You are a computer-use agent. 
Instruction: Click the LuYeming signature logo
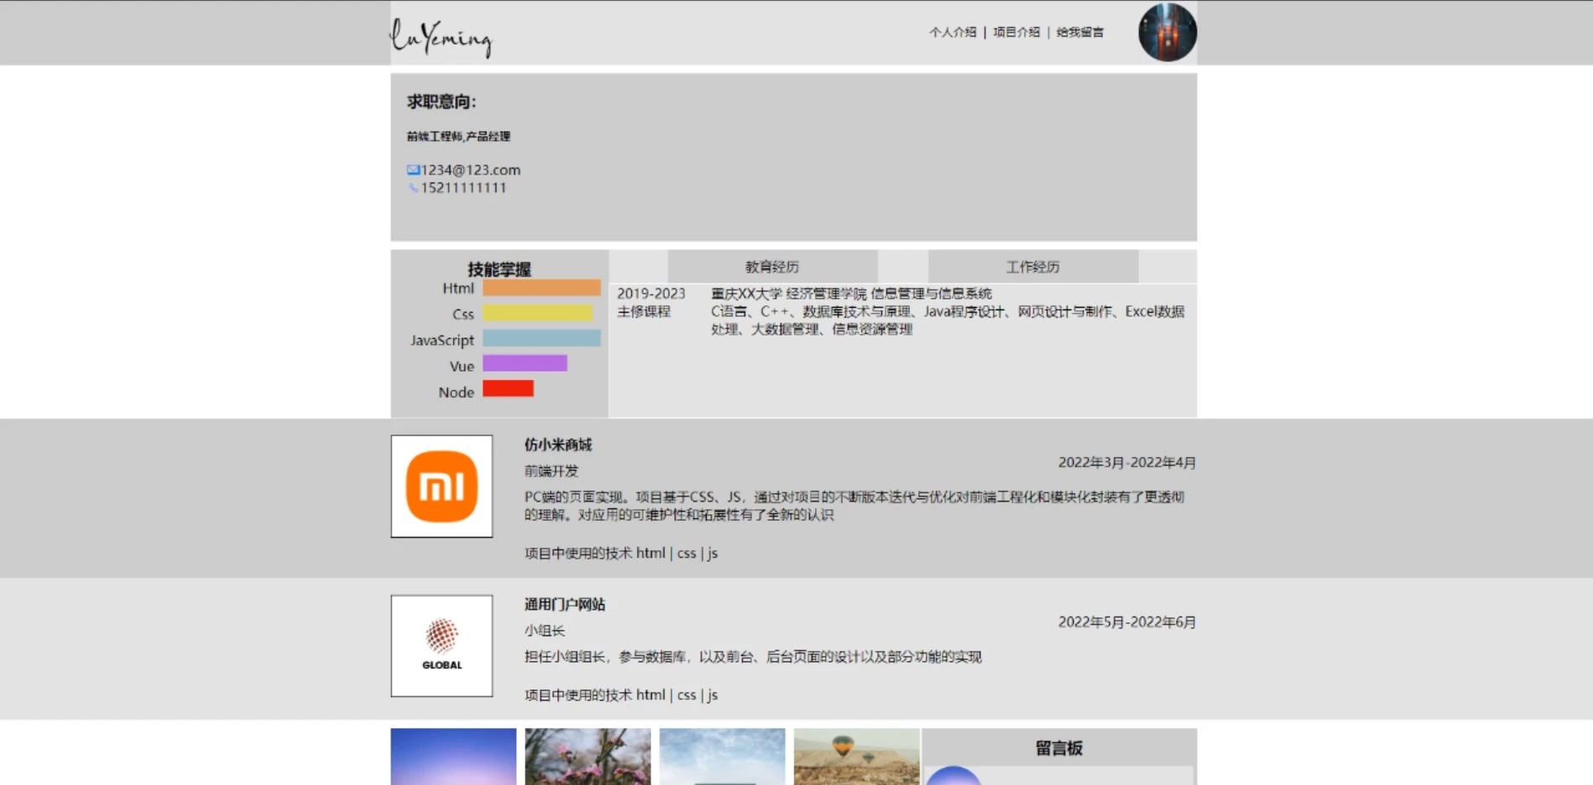(x=441, y=38)
